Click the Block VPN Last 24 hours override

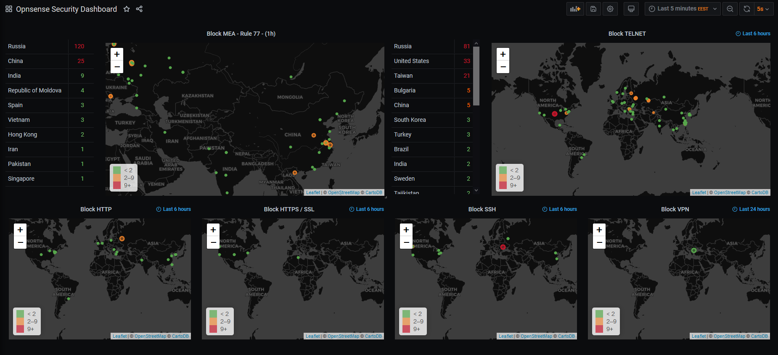(751, 209)
